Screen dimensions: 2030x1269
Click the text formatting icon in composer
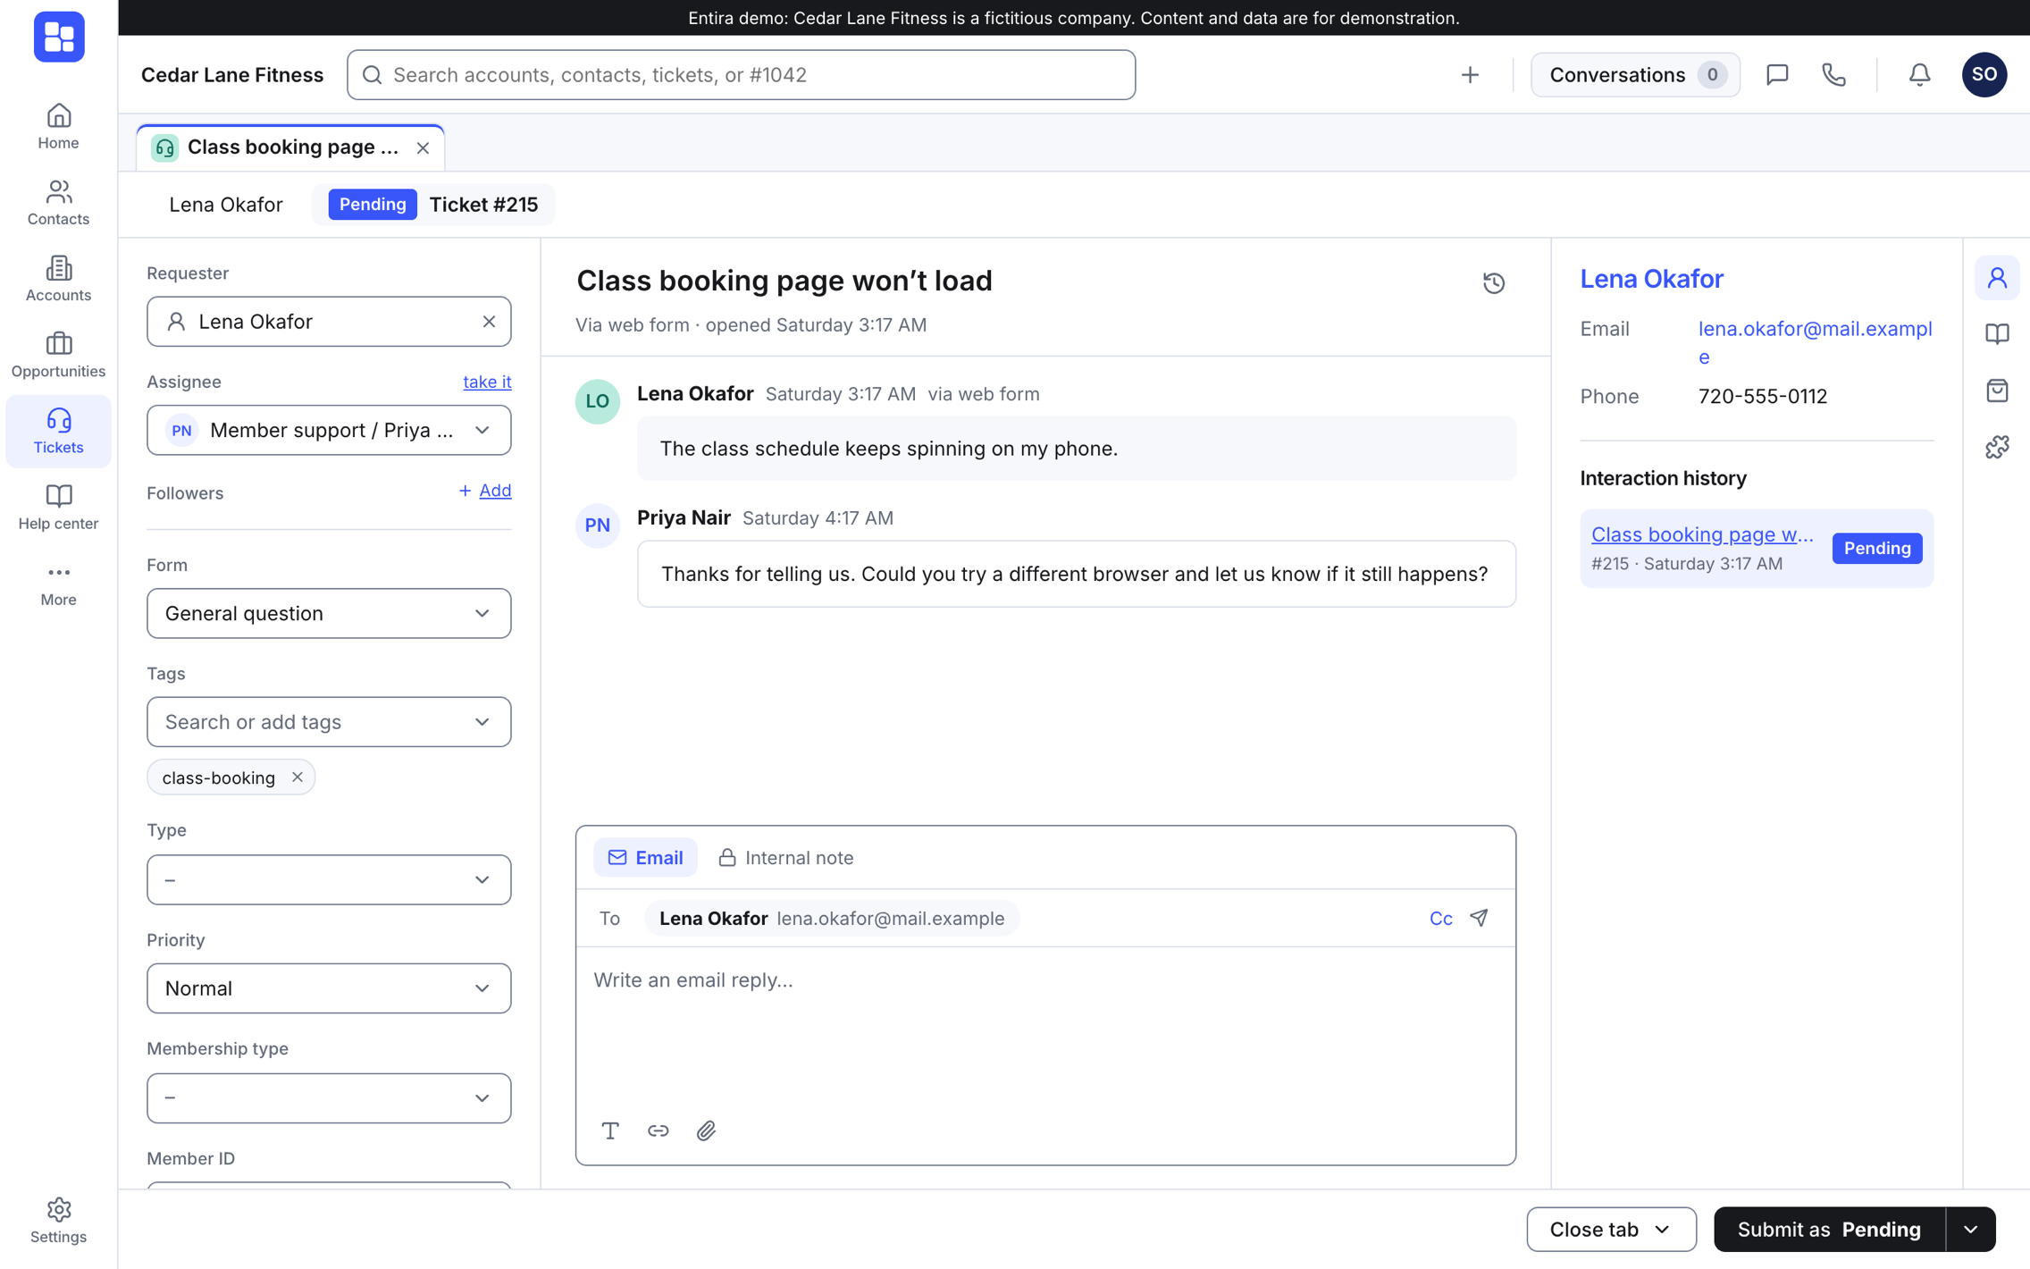[610, 1130]
